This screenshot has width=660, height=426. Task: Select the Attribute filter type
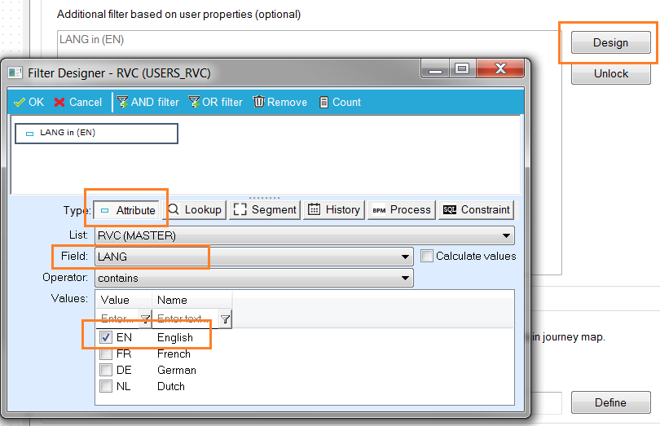[x=126, y=210]
